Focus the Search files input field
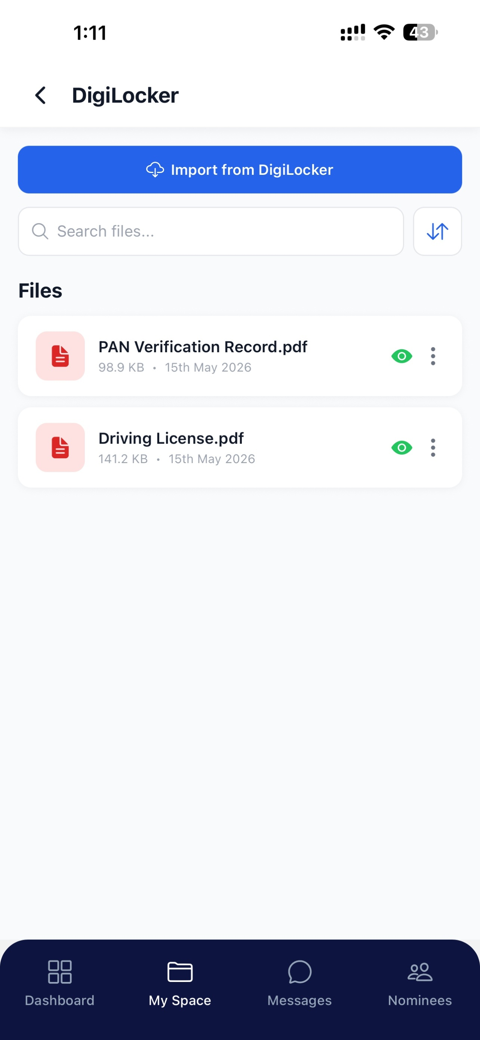This screenshot has width=480, height=1040. pos(211,231)
